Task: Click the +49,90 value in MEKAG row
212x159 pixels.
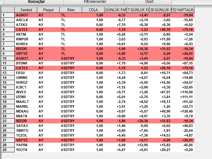Action: 165,111
